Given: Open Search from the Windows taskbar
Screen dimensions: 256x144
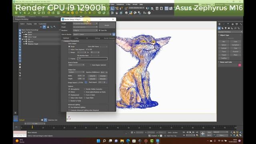Looking at the screenshot, I should pyautogui.click(x=104, y=141).
